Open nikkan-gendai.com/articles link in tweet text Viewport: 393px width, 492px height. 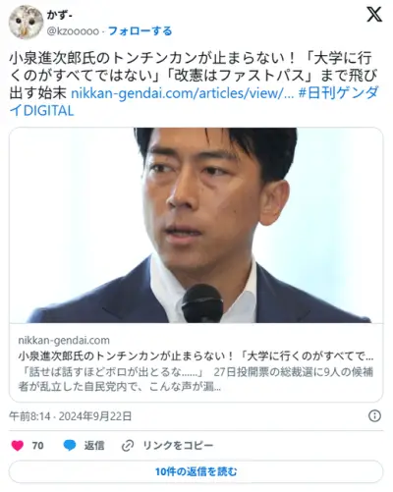182,93
